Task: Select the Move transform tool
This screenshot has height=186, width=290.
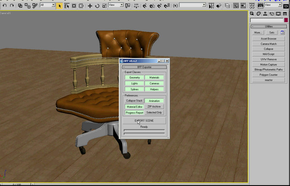Action: click(90, 6)
